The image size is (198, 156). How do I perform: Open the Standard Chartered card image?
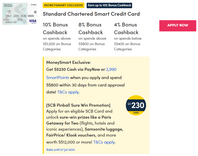click(19, 14)
